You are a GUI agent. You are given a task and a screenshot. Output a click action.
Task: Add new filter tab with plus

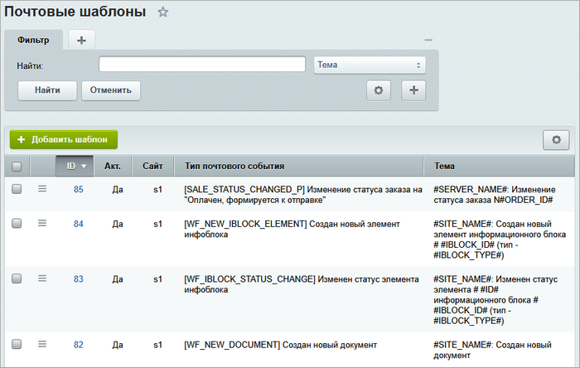click(82, 39)
